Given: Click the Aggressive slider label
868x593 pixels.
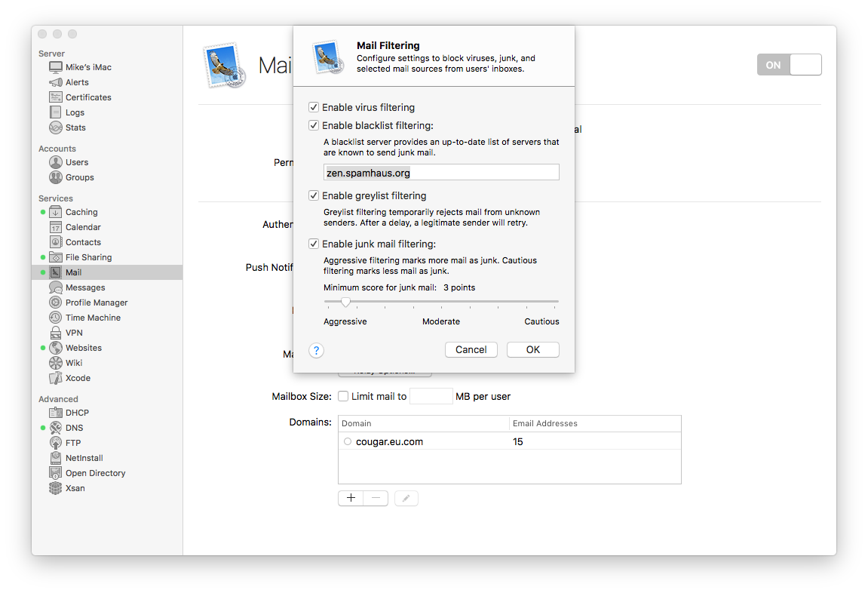Looking at the screenshot, I should (x=345, y=321).
